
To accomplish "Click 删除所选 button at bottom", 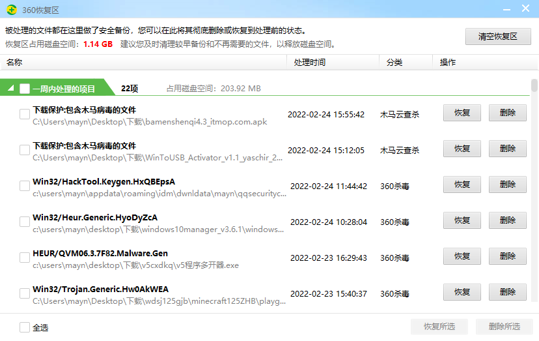I will (504, 327).
